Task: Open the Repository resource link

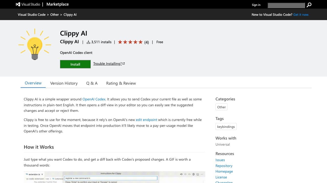Action: [x=224, y=166]
